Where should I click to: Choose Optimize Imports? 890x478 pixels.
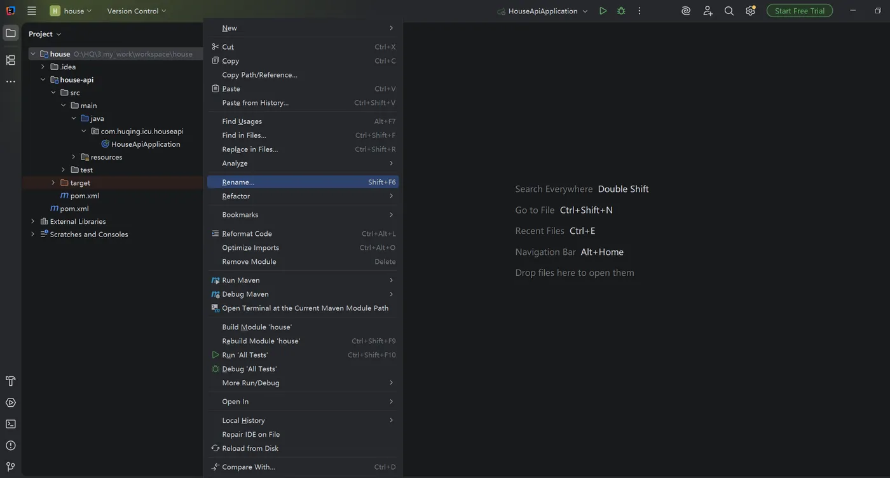point(303,248)
